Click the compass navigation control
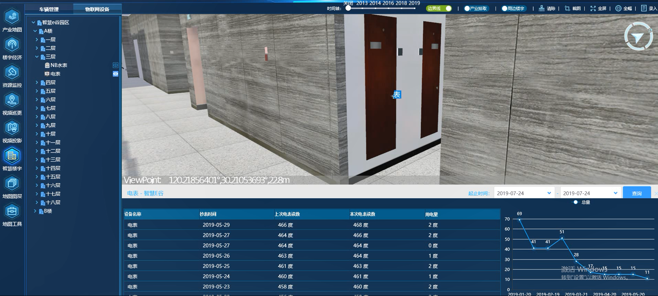 coord(638,37)
